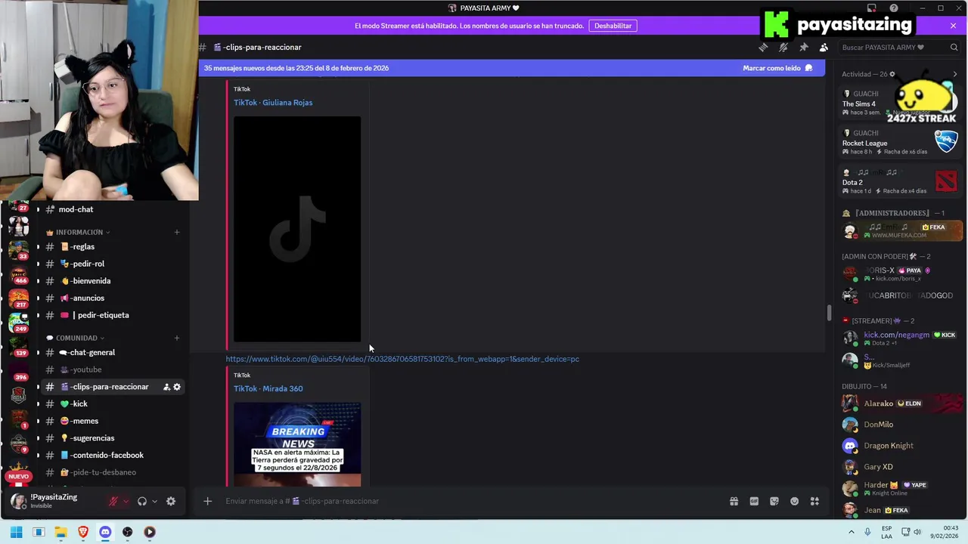Open the mod-chat channel
This screenshot has width=968, height=544.
pos(110,209)
